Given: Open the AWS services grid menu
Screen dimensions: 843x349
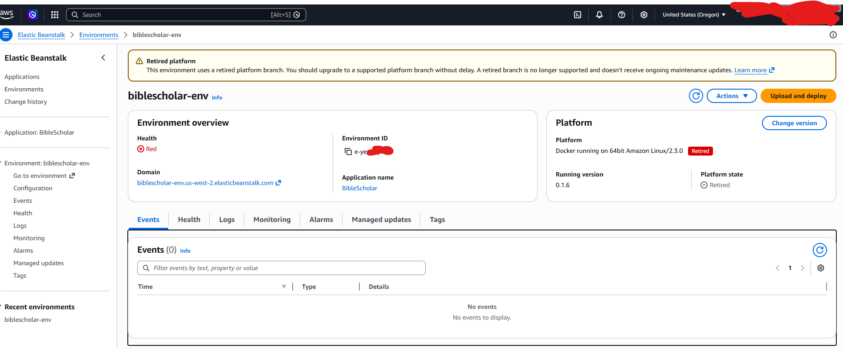Looking at the screenshot, I should click(x=55, y=15).
